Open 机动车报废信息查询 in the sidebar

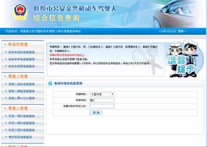[x=21, y=66]
